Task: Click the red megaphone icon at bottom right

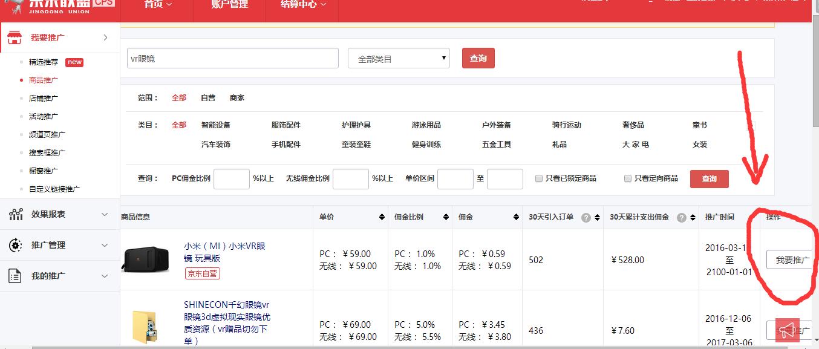Action: click(x=788, y=330)
